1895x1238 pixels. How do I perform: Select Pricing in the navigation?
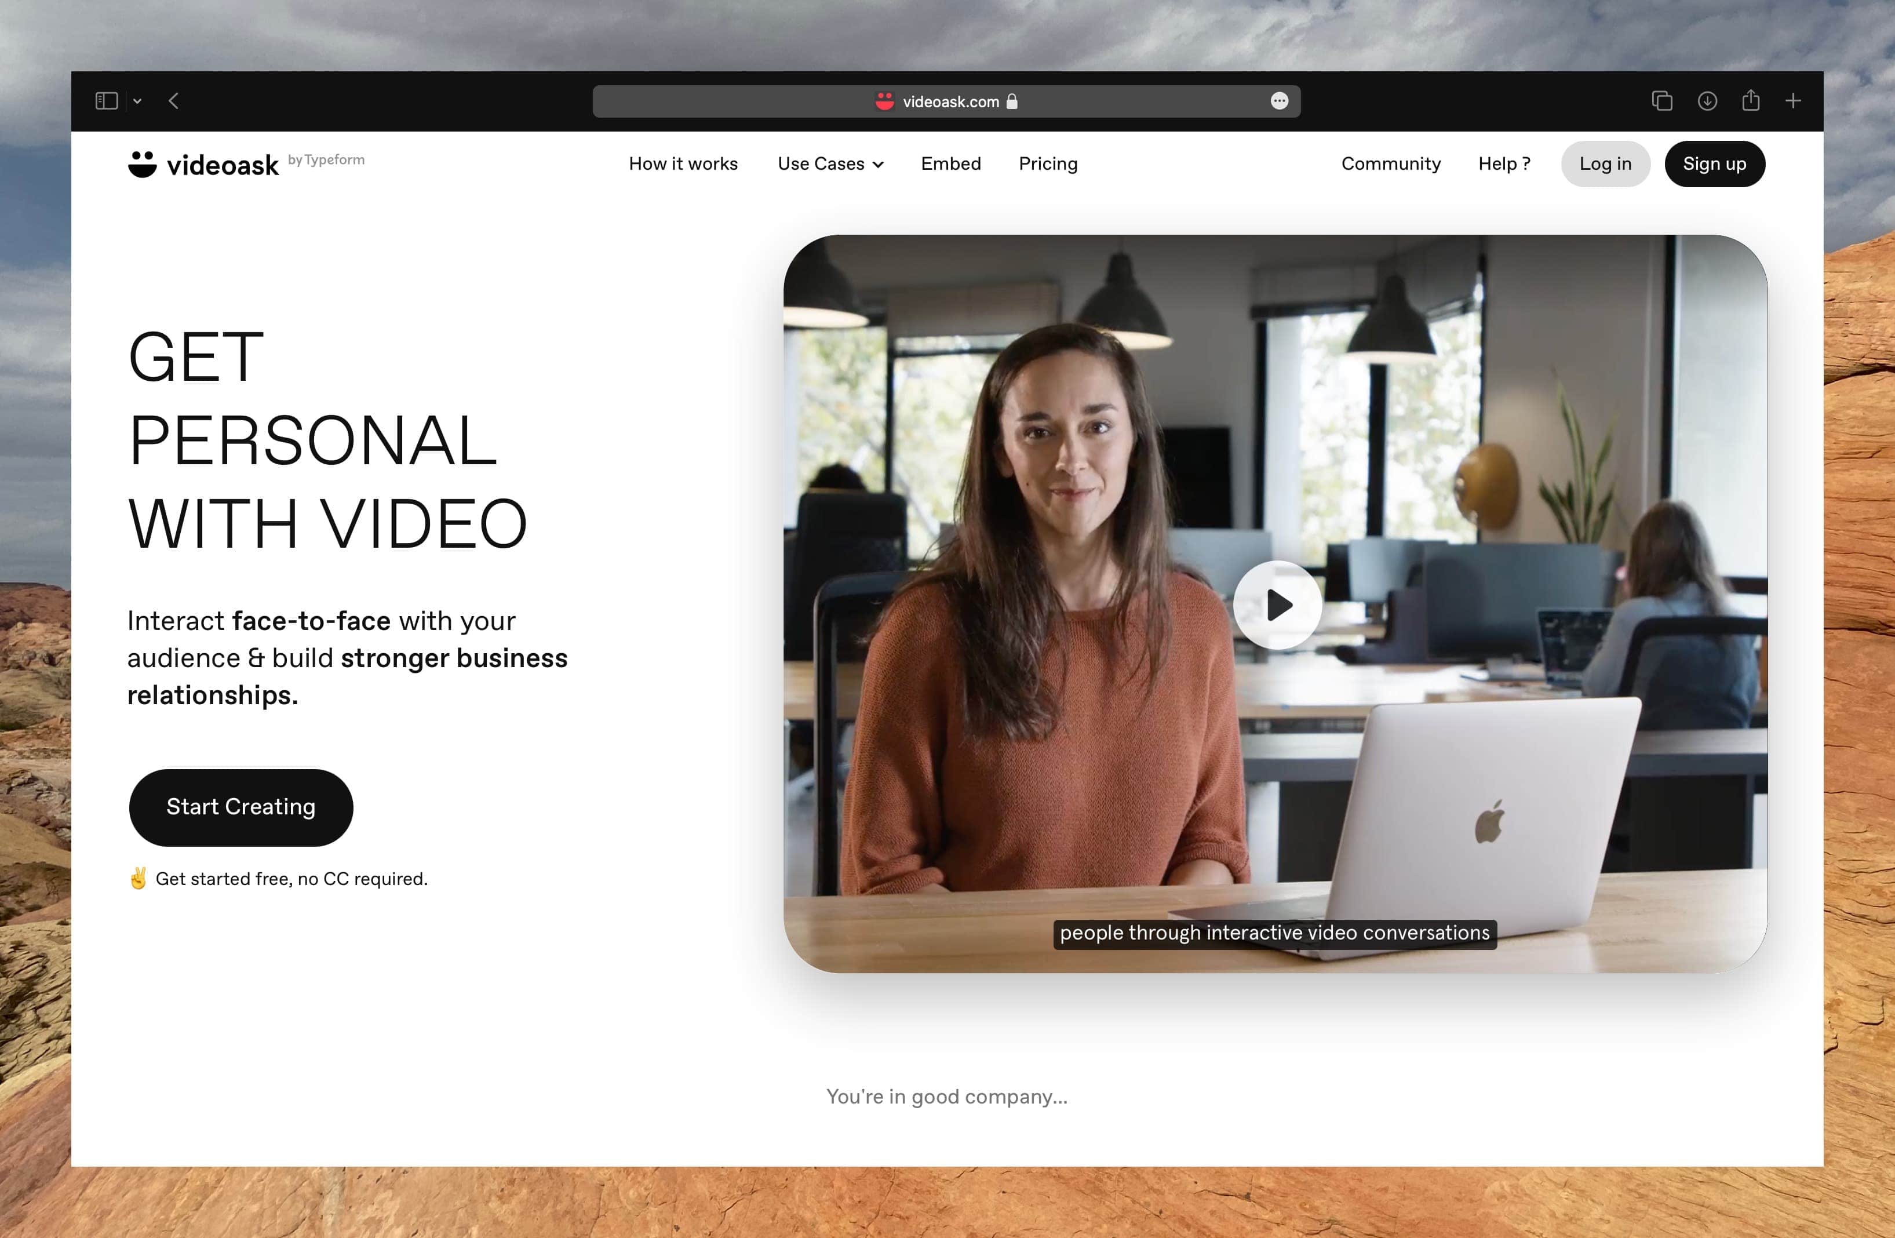tap(1048, 164)
